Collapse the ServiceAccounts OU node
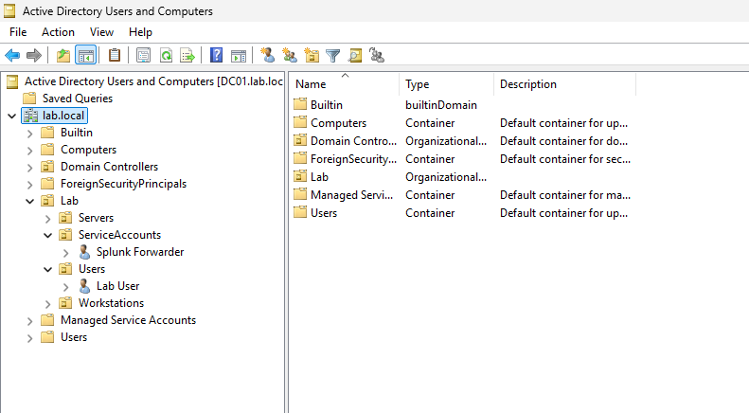 click(x=47, y=235)
